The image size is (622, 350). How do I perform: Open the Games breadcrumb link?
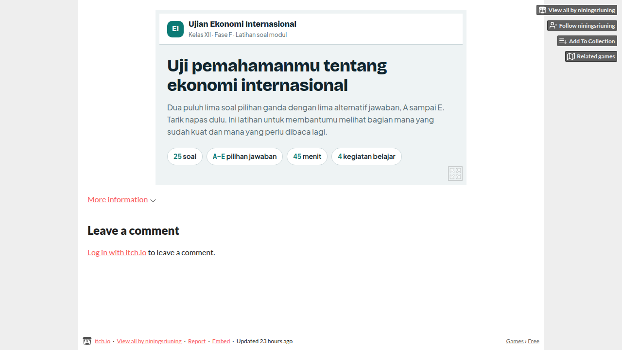tap(515, 341)
